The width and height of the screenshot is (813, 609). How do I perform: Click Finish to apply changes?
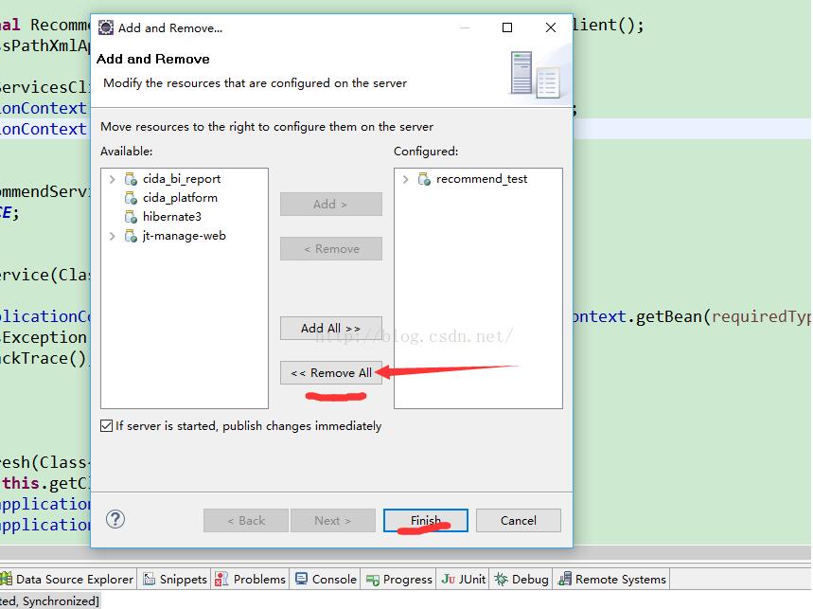[x=426, y=520]
